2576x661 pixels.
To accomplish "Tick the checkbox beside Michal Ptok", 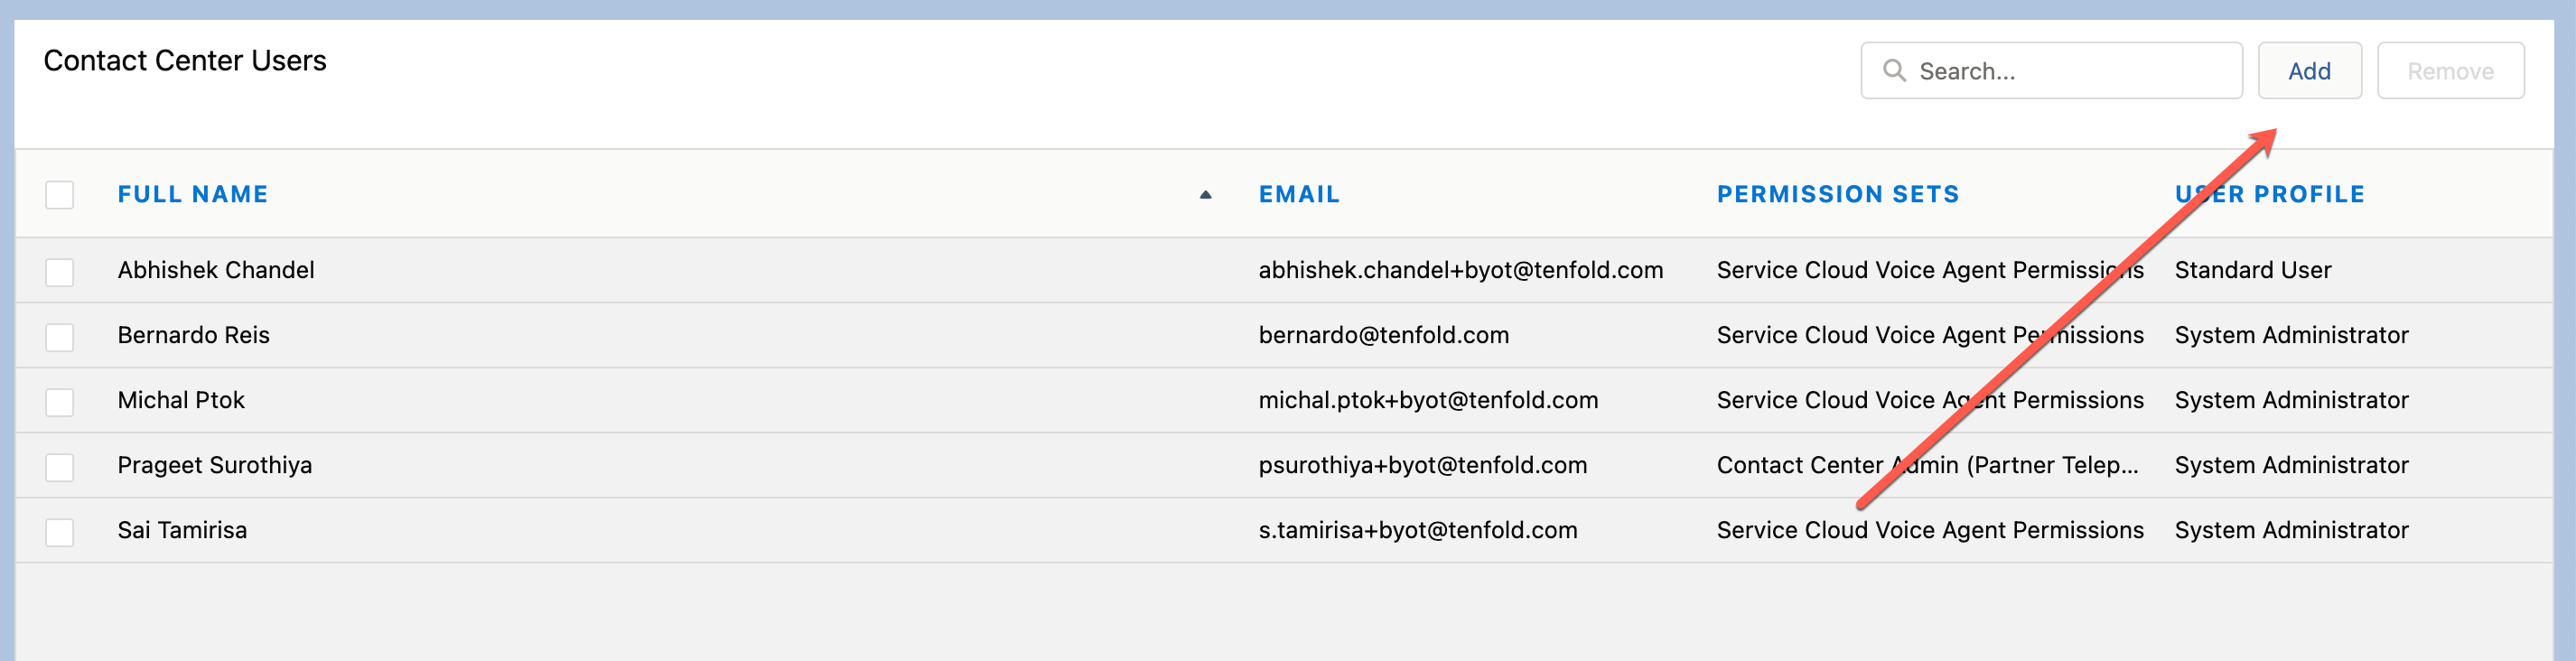I will [60, 401].
